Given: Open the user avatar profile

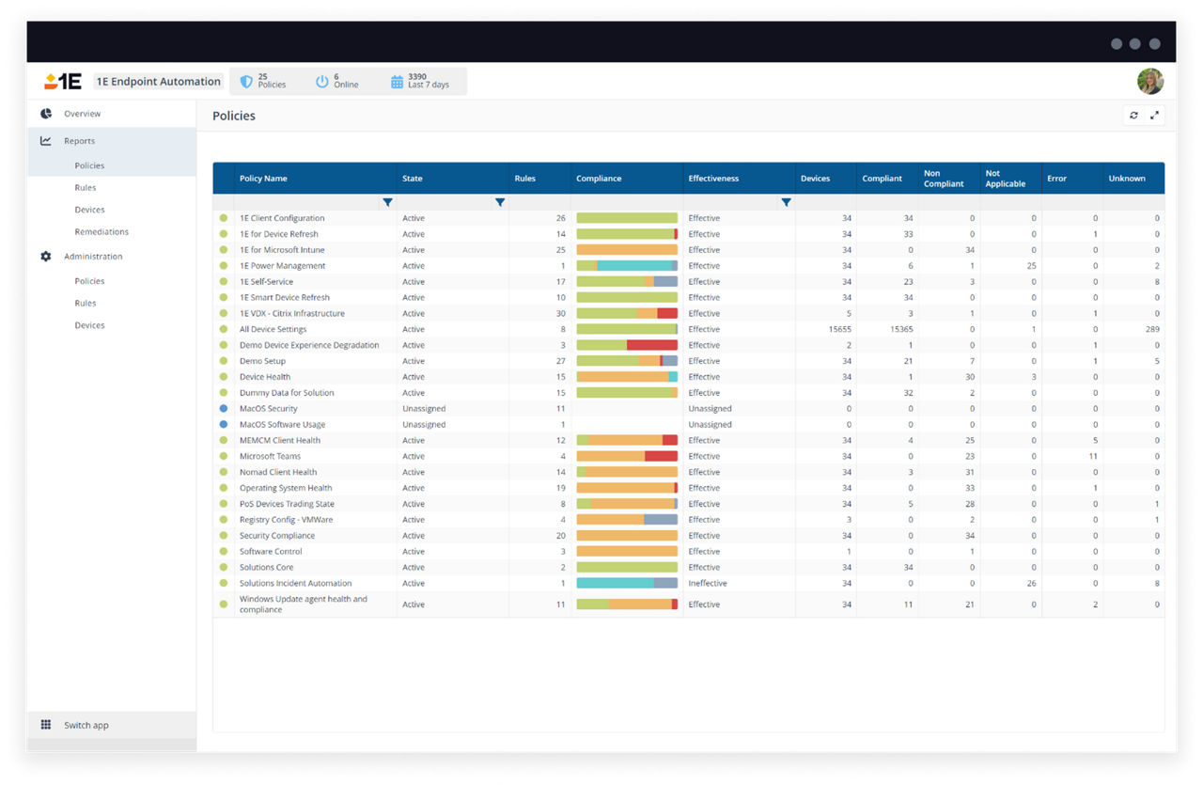Looking at the screenshot, I should 1149,82.
